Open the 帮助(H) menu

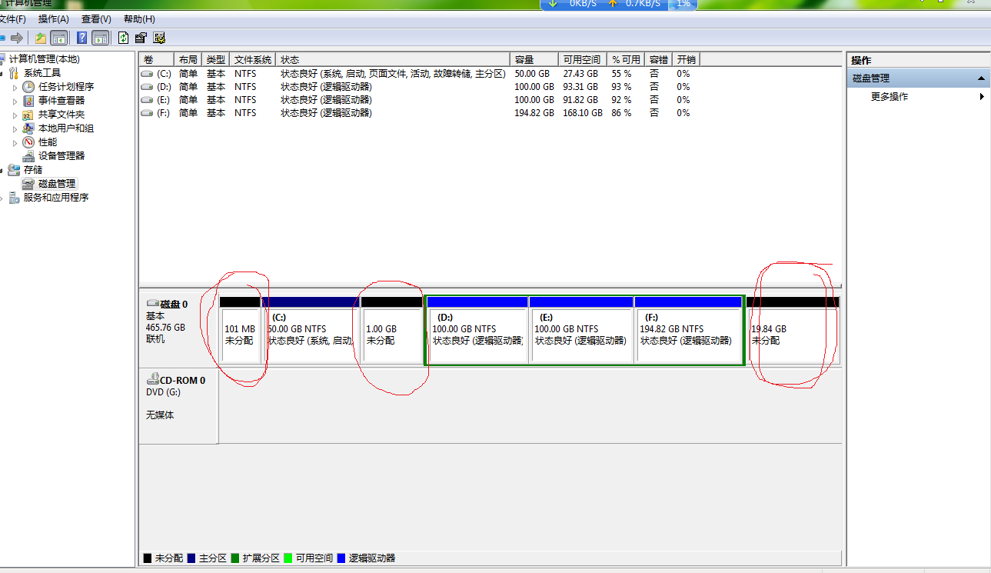tap(139, 18)
